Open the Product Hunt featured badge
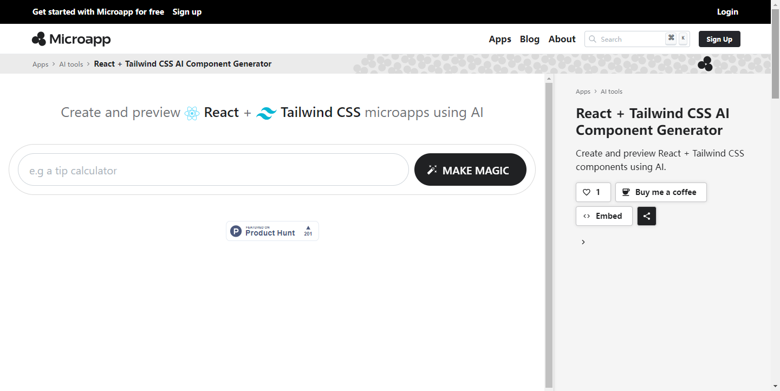The image size is (780, 391). pyautogui.click(x=272, y=231)
